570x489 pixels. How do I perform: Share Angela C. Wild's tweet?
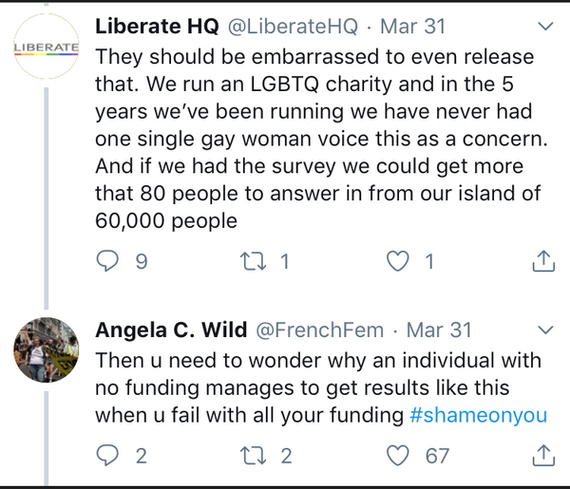pyautogui.click(x=543, y=456)
